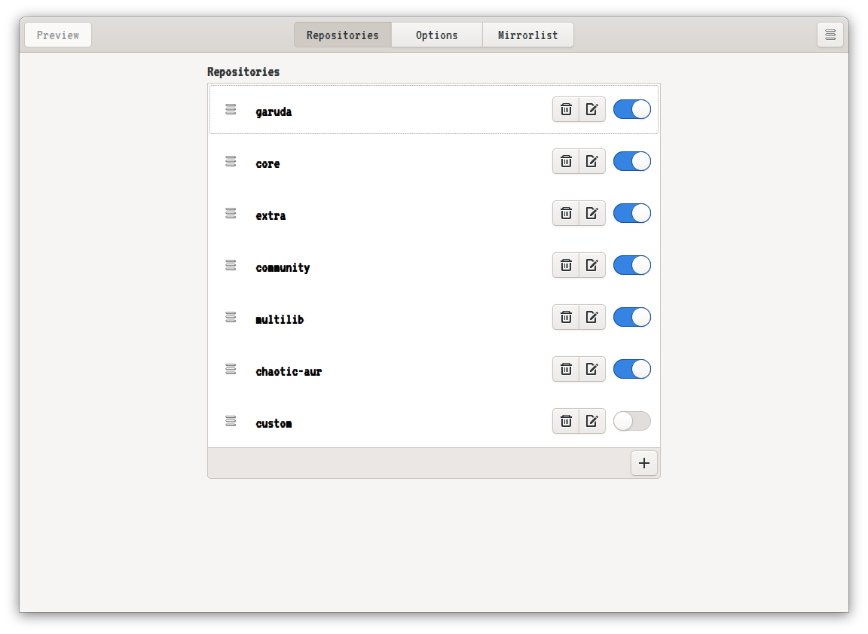The height and width of the screenshot is (634, 868).
Task: Click the Preview button
Action: tap(58, 35)
